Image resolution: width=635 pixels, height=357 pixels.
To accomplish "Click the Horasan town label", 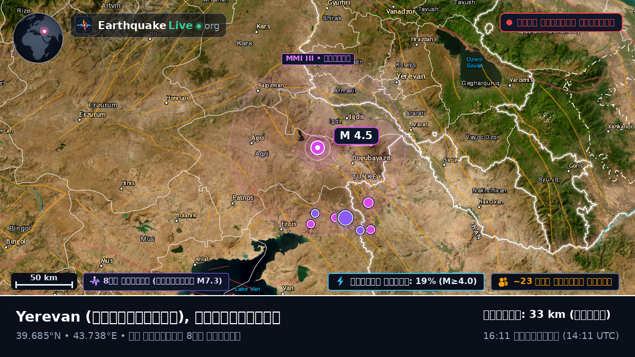I will click(x=177, y=98).
